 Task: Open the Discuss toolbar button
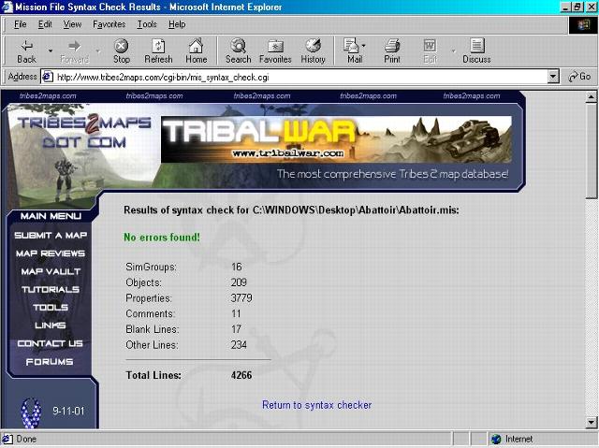476,51
